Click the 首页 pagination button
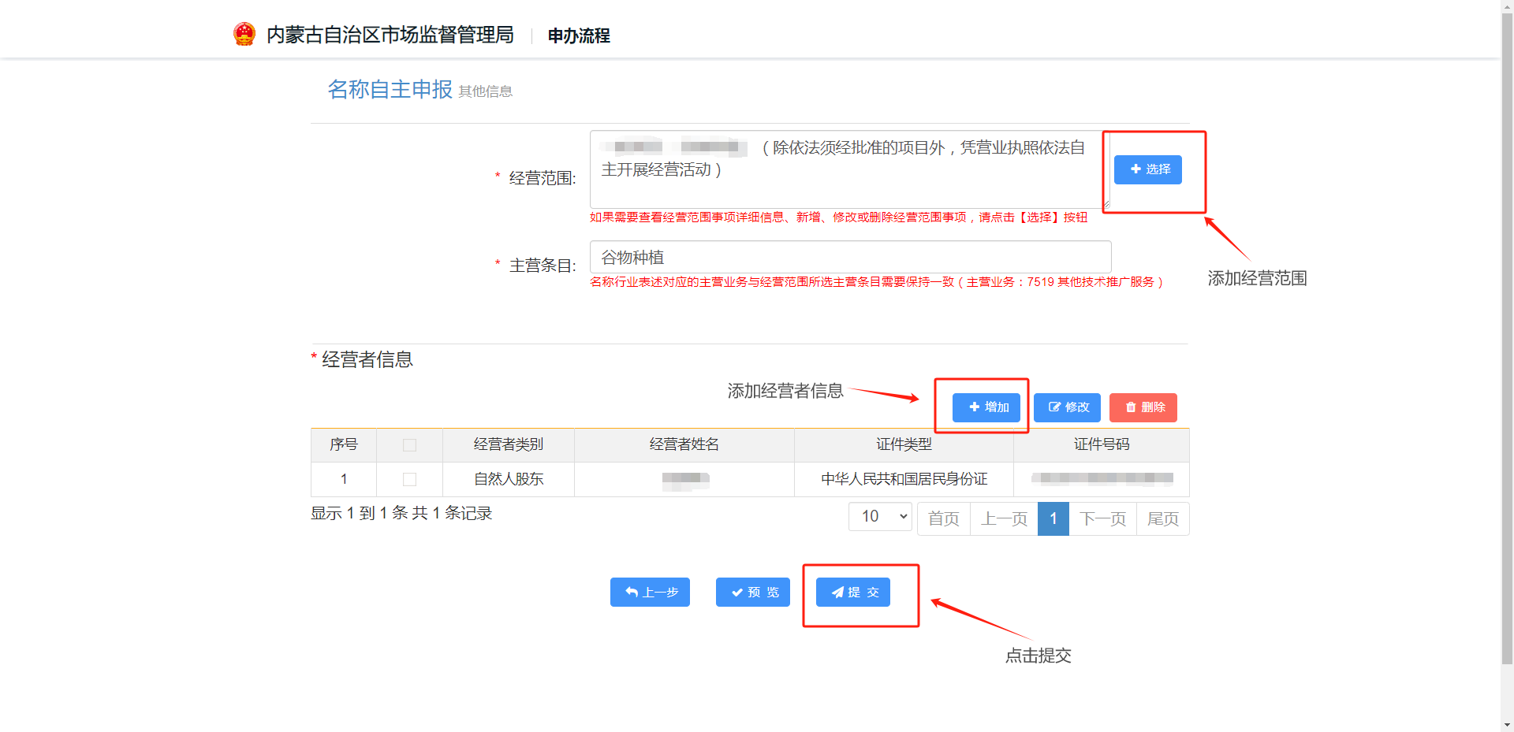Image resolution: width=1514 pixels, height=732 pixels. [943, 518]
